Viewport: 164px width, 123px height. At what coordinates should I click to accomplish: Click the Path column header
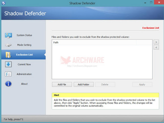(94, 43)
